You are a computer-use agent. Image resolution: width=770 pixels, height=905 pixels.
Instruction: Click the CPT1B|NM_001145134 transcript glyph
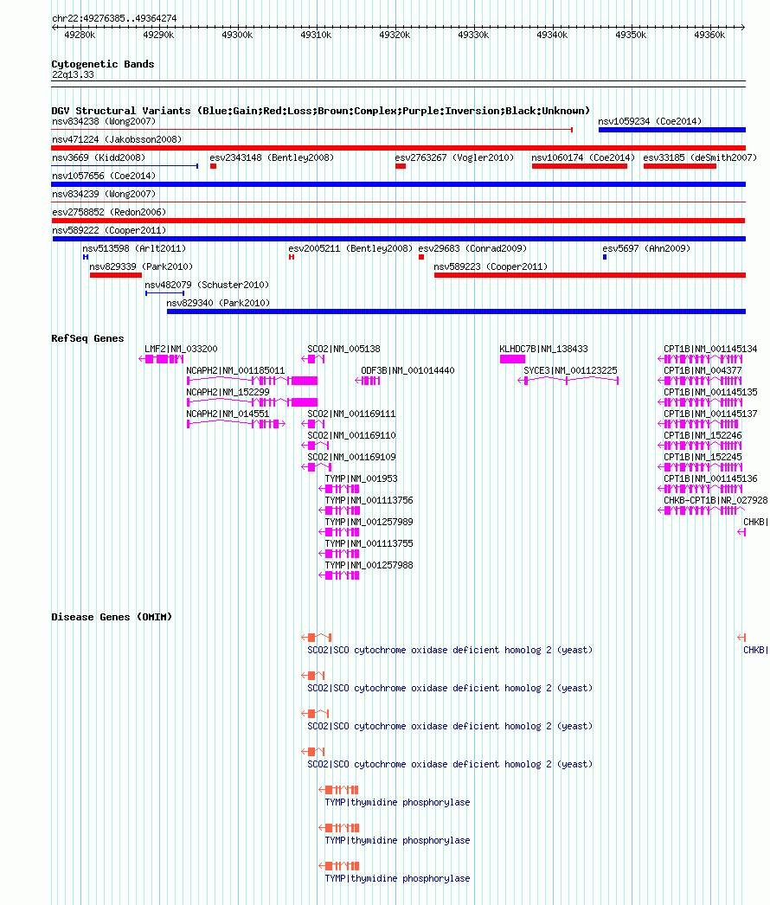point(700,359)
